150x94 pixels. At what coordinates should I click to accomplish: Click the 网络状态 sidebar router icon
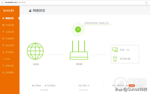tap(3, 18)
